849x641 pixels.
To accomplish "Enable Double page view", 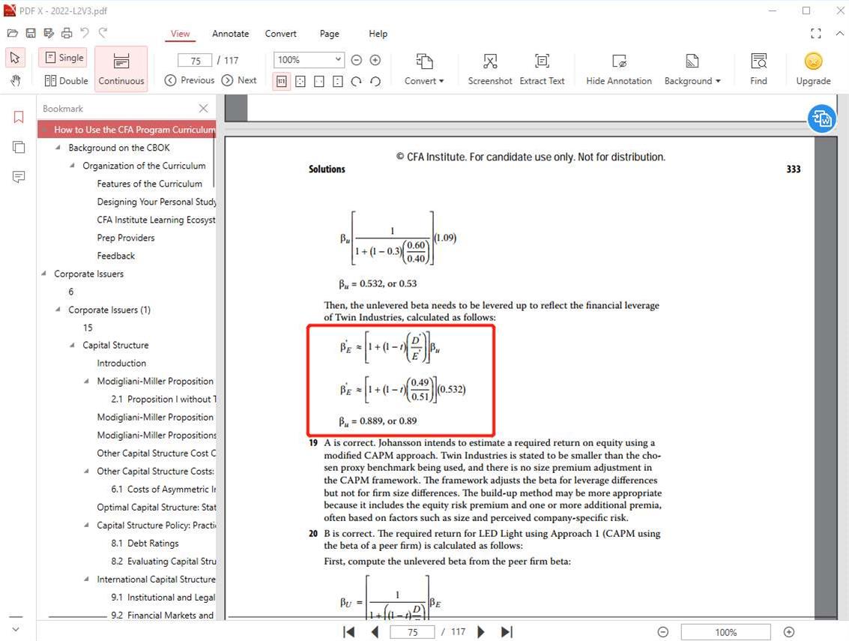I will point(66,81).
